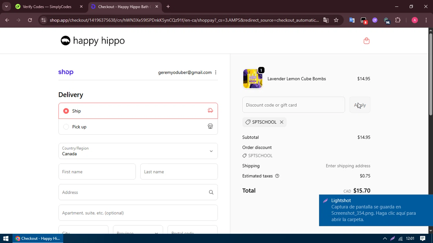Open the extension with red badge 8
433x243 pixels.
pos(363,20)
